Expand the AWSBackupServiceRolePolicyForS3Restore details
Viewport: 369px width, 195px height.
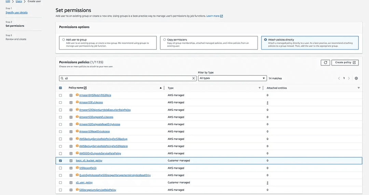click(x=71, y=146)
